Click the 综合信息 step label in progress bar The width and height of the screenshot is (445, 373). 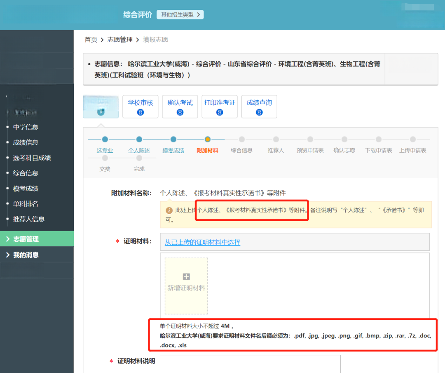(242, 150)
